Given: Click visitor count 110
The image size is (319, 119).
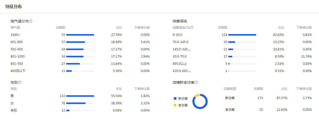Looking at the screenshot, I should (62, 96).
